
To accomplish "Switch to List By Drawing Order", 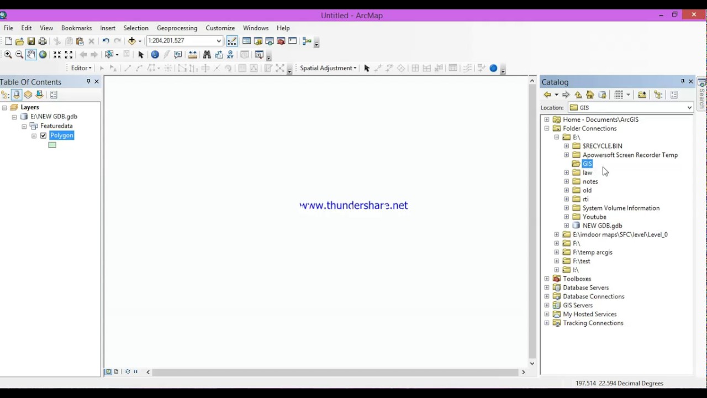I will tap(5, 95).
